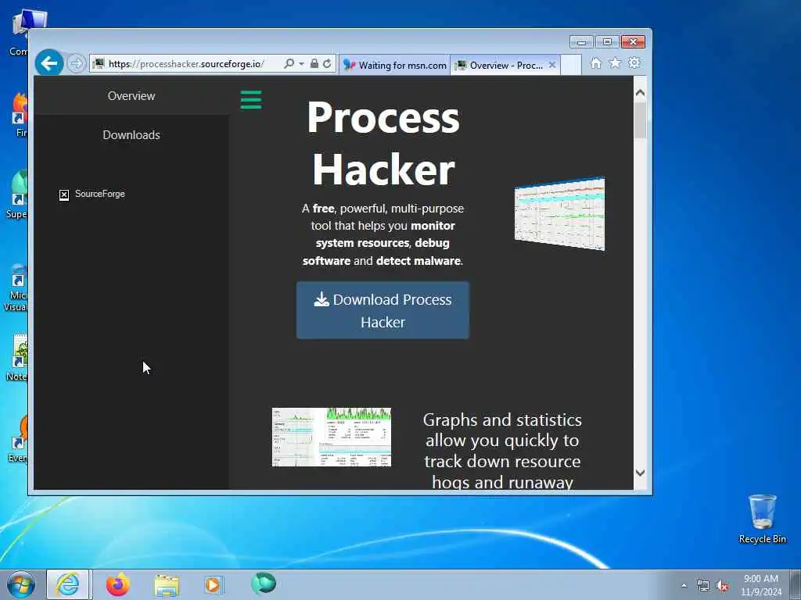Launch Firefox from the taskbar
Viewport: 801px width, 600px height.
(118, 584)
